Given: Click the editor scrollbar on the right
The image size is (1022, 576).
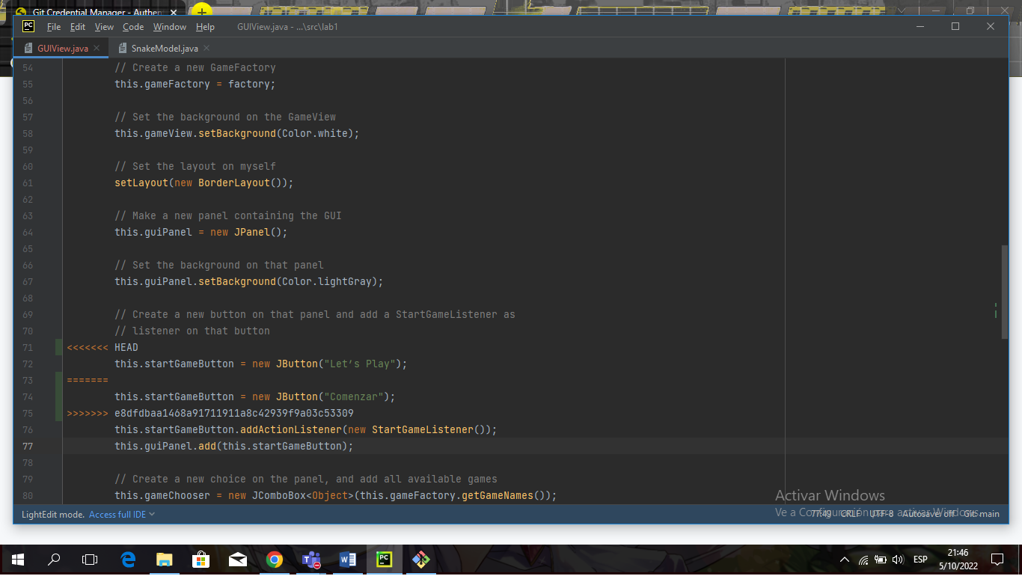Looking at the screenshot, I should (x=1006, y=292).
